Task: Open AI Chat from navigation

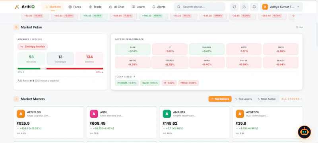Action: click(116, 7)
